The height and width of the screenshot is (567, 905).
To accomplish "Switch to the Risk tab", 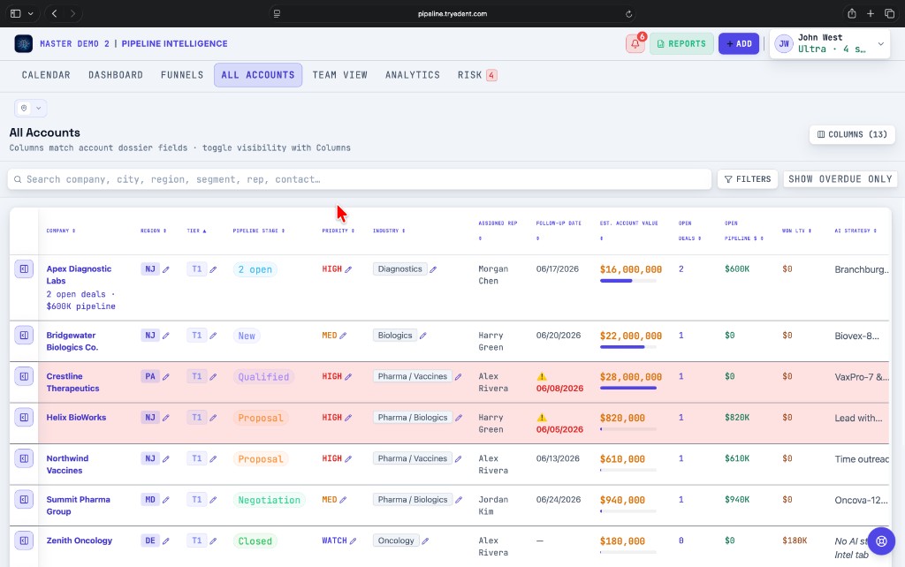I will pos(477,75).
